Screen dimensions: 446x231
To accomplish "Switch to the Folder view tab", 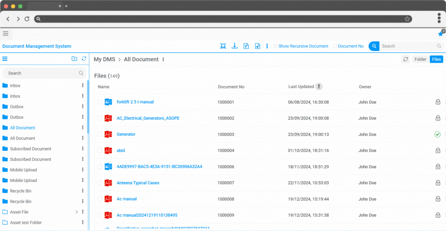I will pos(420,59).
